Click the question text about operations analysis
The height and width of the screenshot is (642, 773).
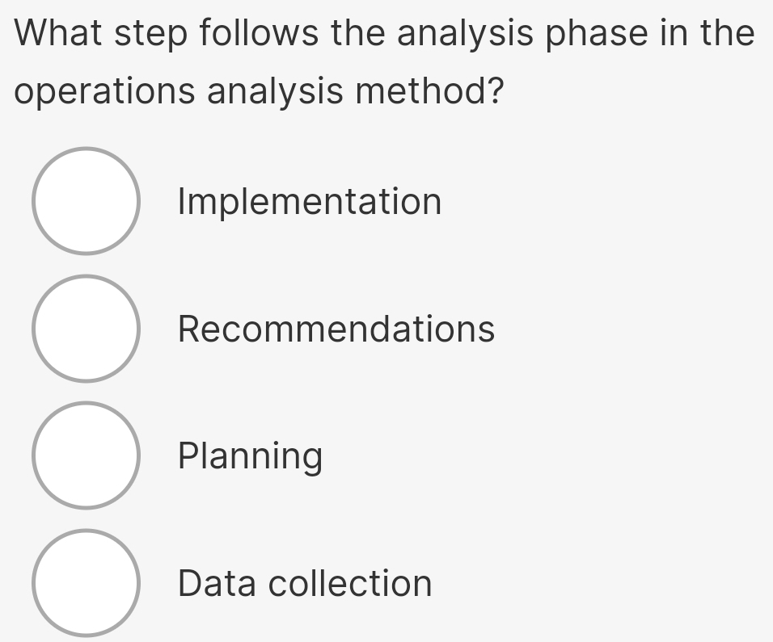(385, 62)
